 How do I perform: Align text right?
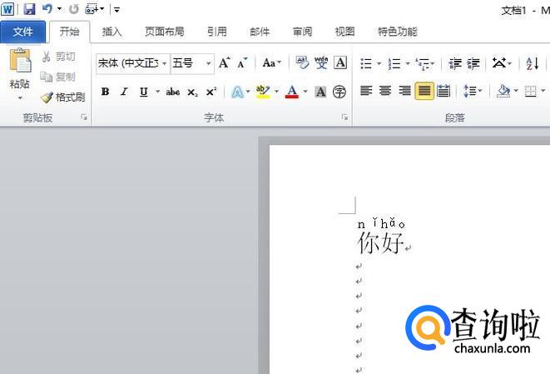(404, 91)
